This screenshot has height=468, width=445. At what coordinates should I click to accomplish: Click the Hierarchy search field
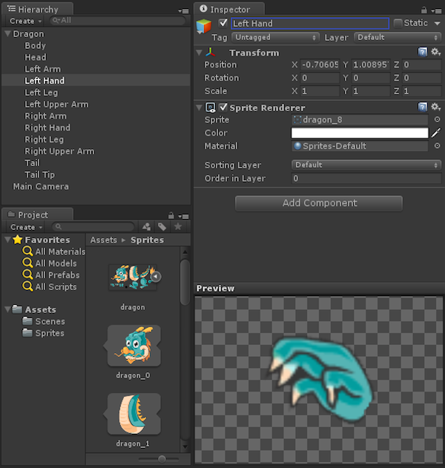[118, 21]
